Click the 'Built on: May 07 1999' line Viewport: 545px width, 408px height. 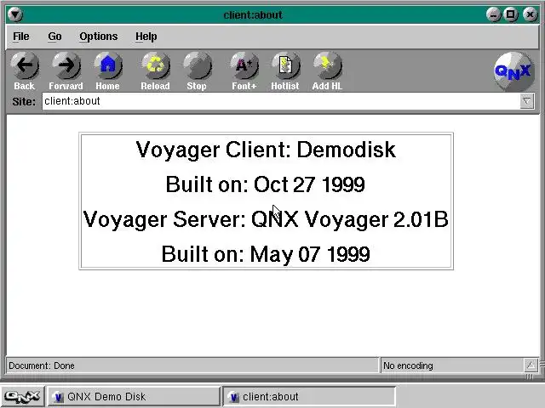(266, 254)
